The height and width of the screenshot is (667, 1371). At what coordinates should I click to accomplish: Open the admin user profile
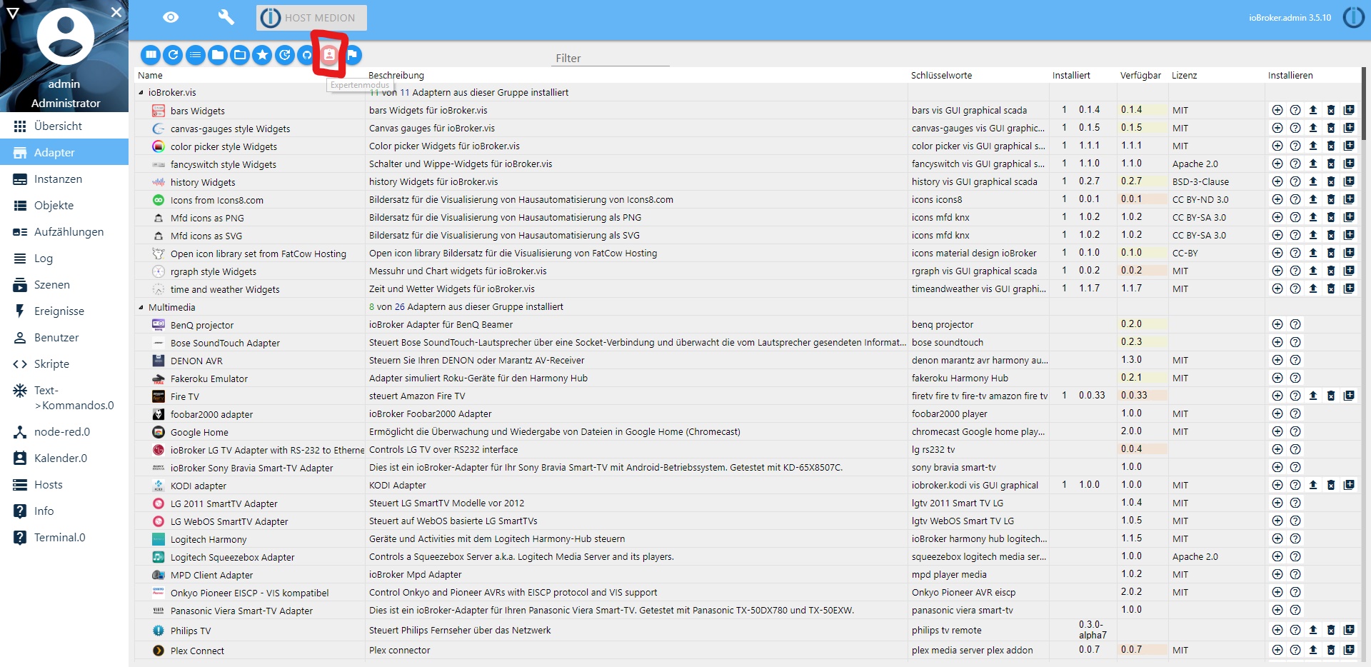point(64,36)
